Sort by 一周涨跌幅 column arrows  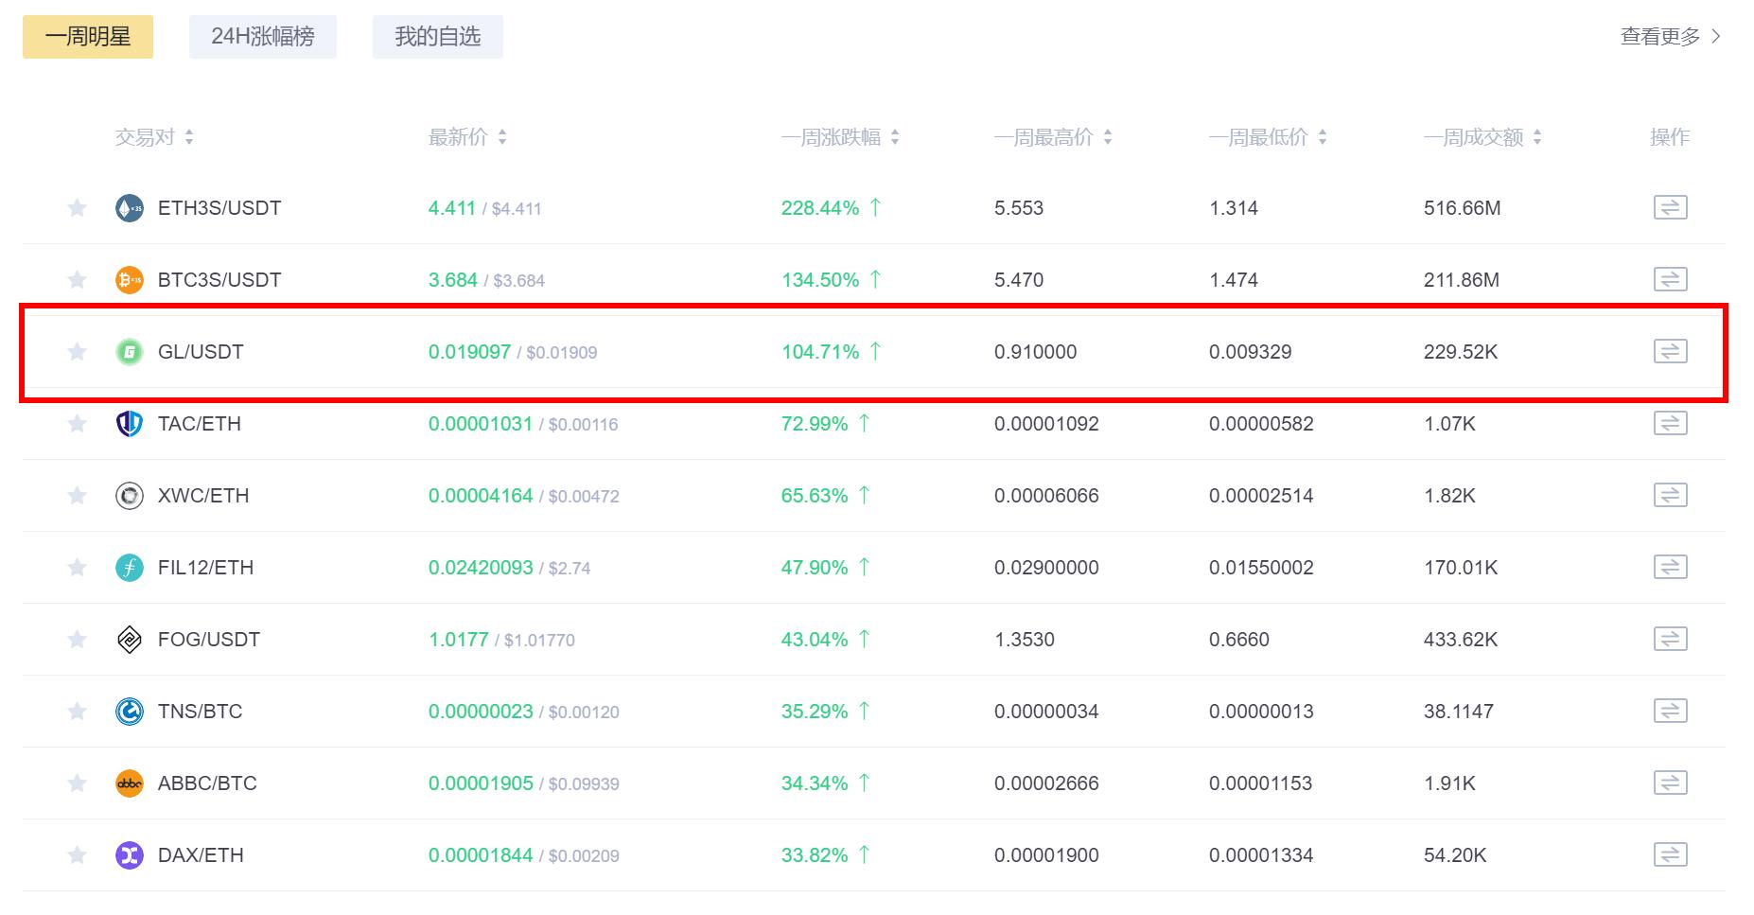[x=895, y=137]
